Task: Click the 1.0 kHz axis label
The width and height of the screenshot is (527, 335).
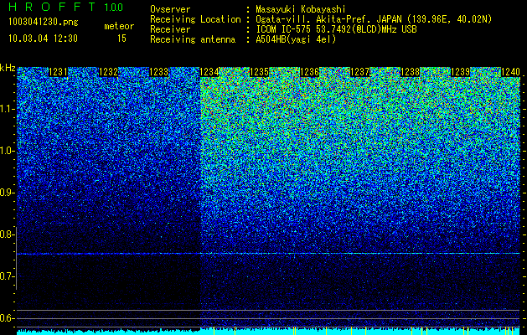Action: (7, 152)
